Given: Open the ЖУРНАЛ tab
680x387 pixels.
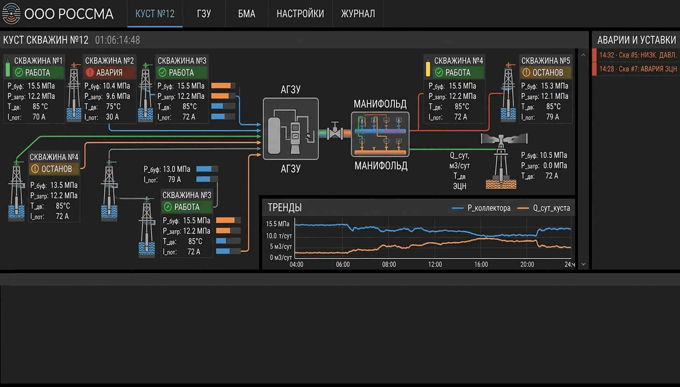Looking at the screenshot, I should click(358, 13).
